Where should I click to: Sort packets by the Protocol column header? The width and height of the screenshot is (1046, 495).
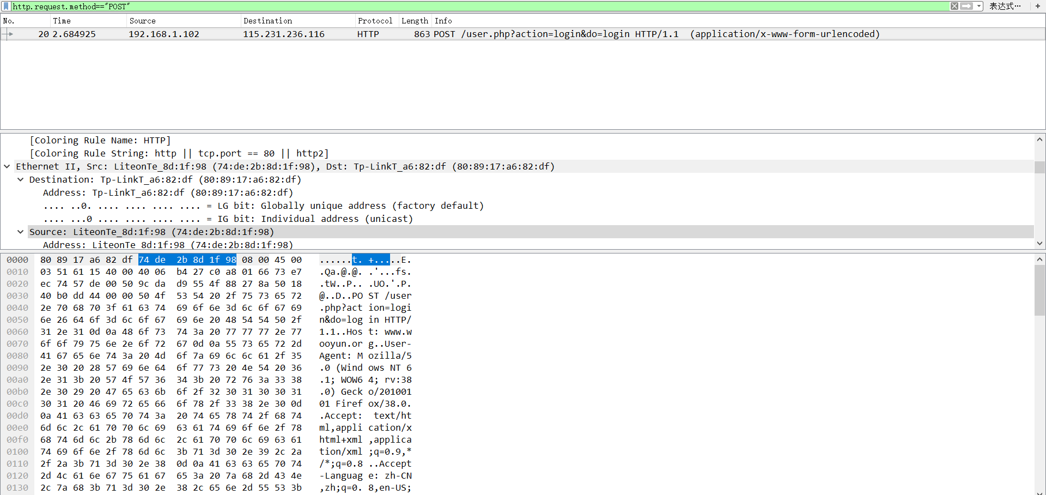[377, 21]
